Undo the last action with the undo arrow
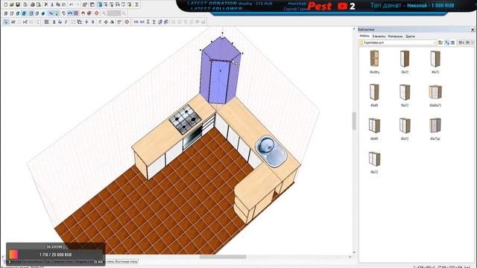Image resolution: width=477 pixels, height=268 pixels. [72, 4]
